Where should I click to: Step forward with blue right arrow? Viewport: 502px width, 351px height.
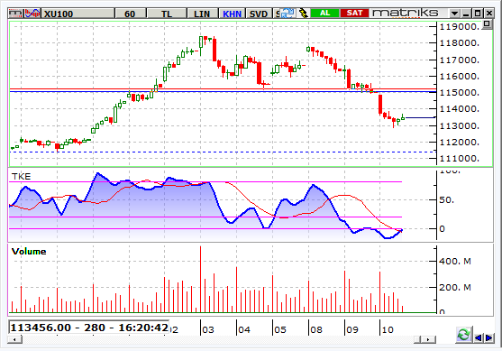coord(488,337)
